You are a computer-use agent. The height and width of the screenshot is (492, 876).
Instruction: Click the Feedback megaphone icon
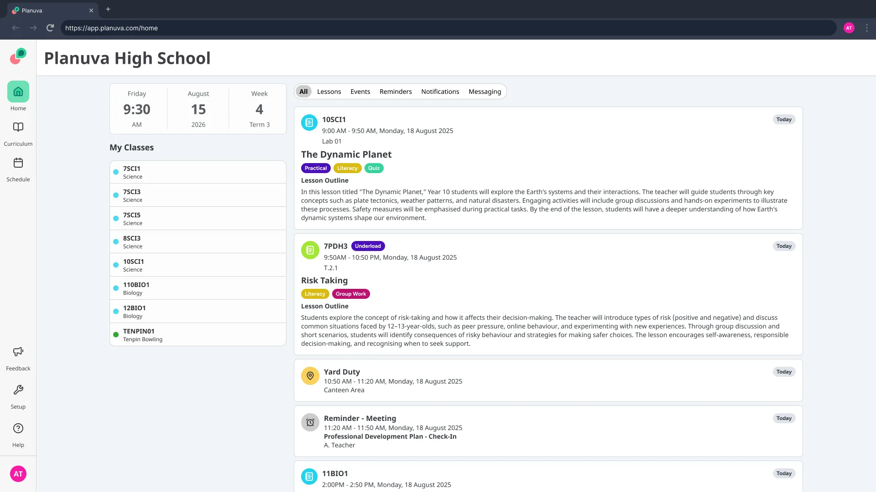18,352
